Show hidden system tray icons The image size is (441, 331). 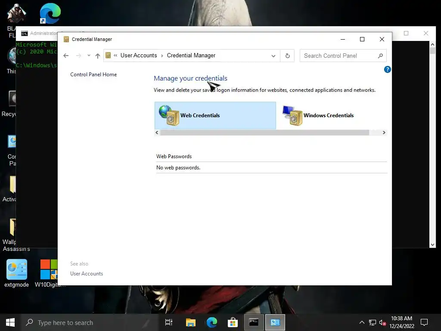click(x=362, y=322)
